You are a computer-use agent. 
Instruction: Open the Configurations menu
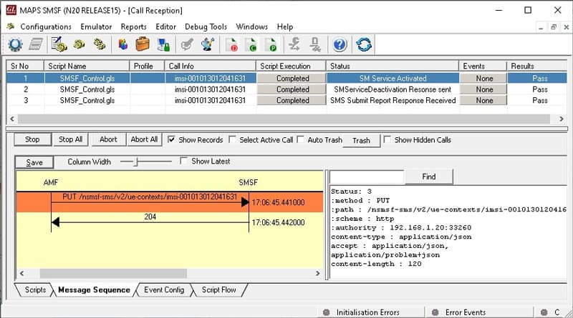click(x=46, y=26)
